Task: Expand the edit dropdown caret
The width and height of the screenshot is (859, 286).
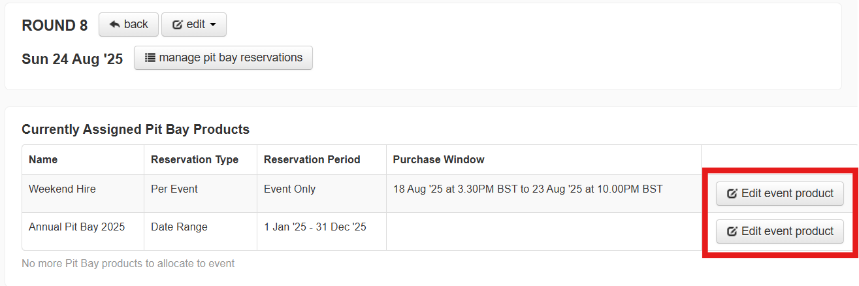Action: point(213,25)
